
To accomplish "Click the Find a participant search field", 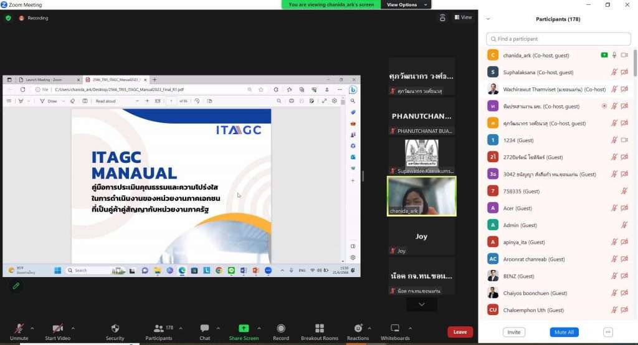I will (x=558, y=39).
